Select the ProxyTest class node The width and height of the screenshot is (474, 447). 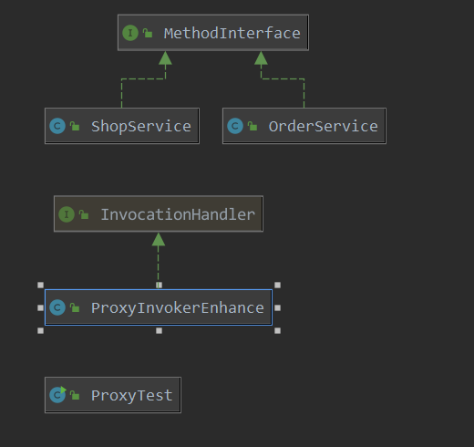[x=113, y=395]
